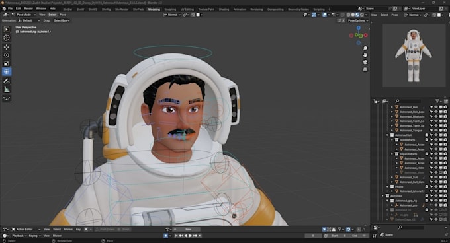Open the Keying popover in timeline
The height and width of the screenshot is (243, 450).
[34, 236]
